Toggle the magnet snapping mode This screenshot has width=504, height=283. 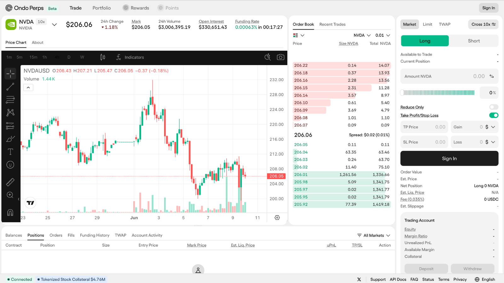click(10, 213)
